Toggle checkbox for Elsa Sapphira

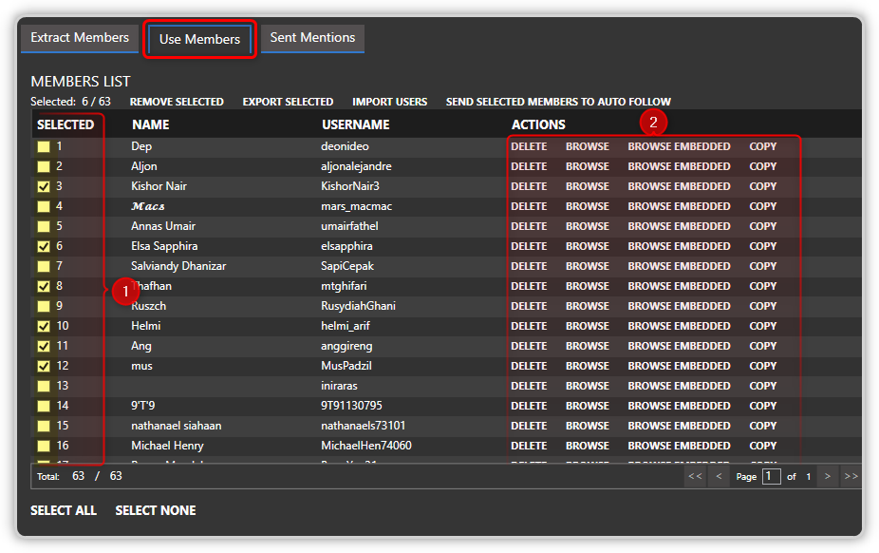(44, 247)
